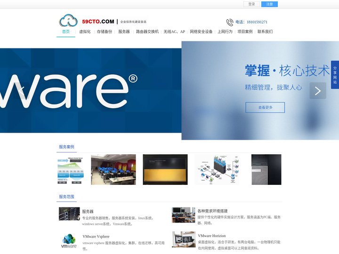Viewport: 339px width, 254px height.
Task: Click the phone number 18101591271
Action: [257, 22]
